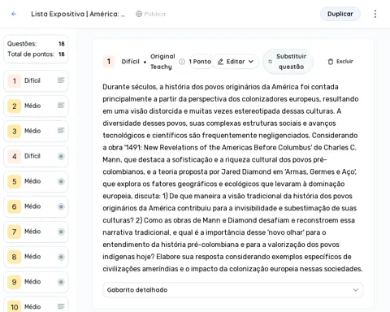390x312 pixels.
Task: Open the three-dot options menu
Action: point(375,14)
